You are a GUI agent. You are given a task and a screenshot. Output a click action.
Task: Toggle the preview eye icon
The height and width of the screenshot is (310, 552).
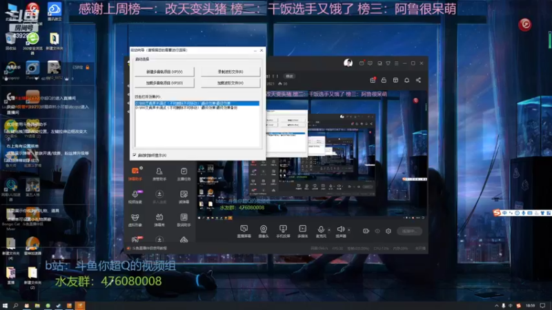377,231
